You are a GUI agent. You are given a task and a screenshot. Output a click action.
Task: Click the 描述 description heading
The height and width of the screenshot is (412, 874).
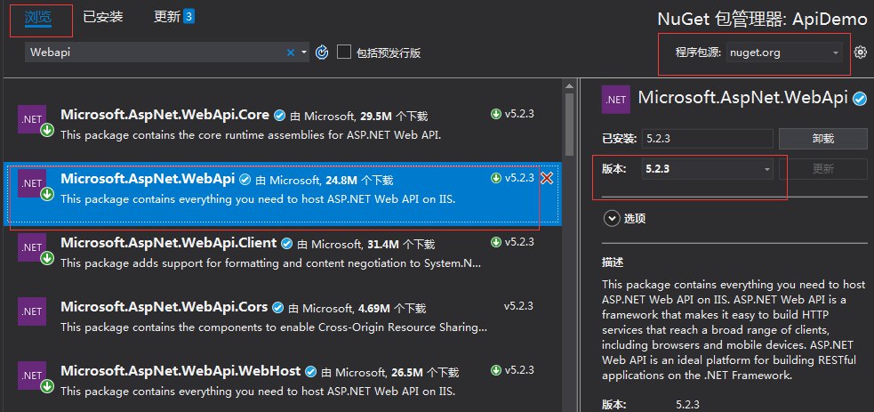pyautogui.click(x=613, y=262)
